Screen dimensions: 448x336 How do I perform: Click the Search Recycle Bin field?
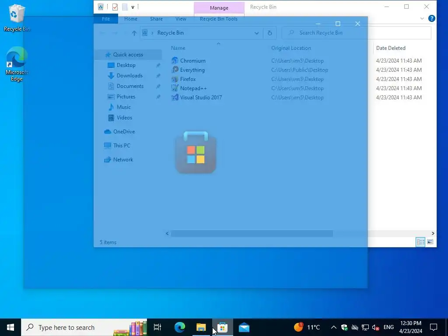click(x=356, y=33)
